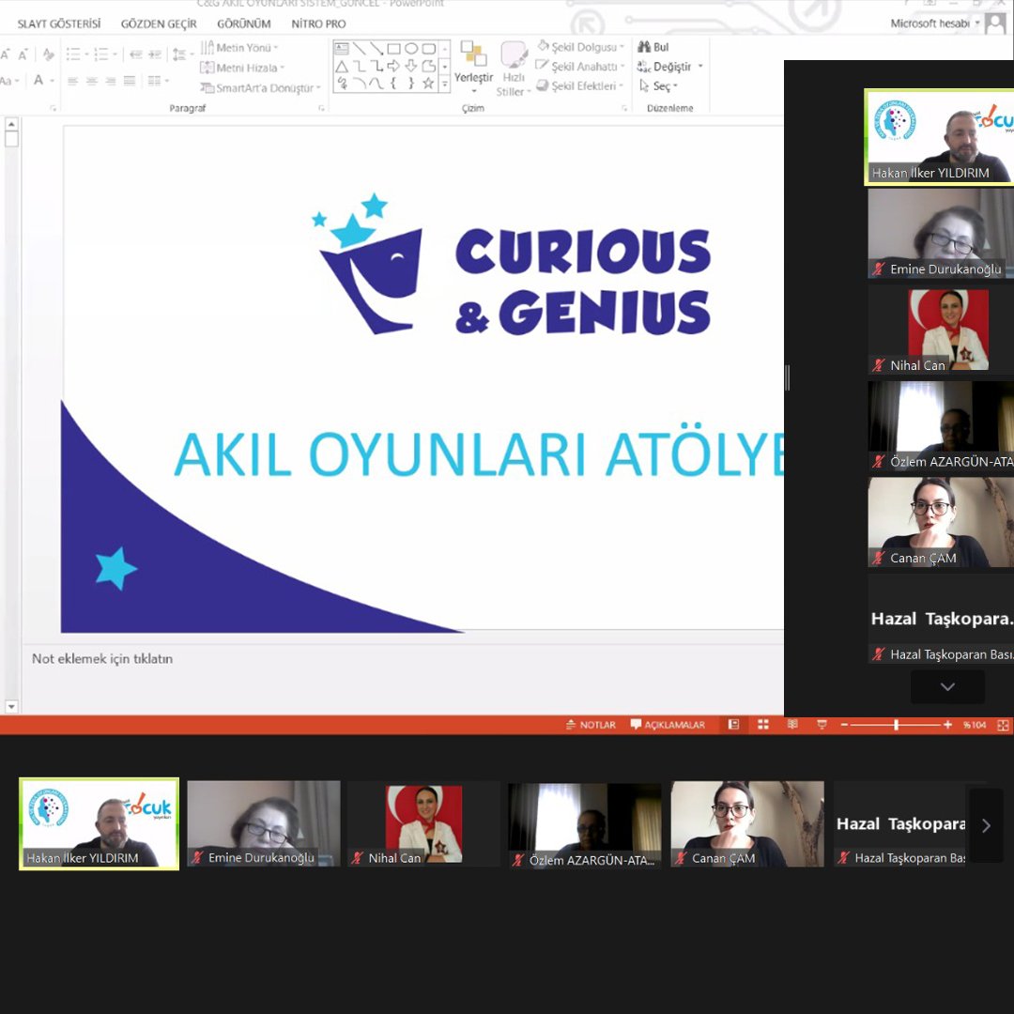This screenshot has width=1014, height=1014.
Task: Click scroll up arrow on slide scrollbar
Action: 11,124
